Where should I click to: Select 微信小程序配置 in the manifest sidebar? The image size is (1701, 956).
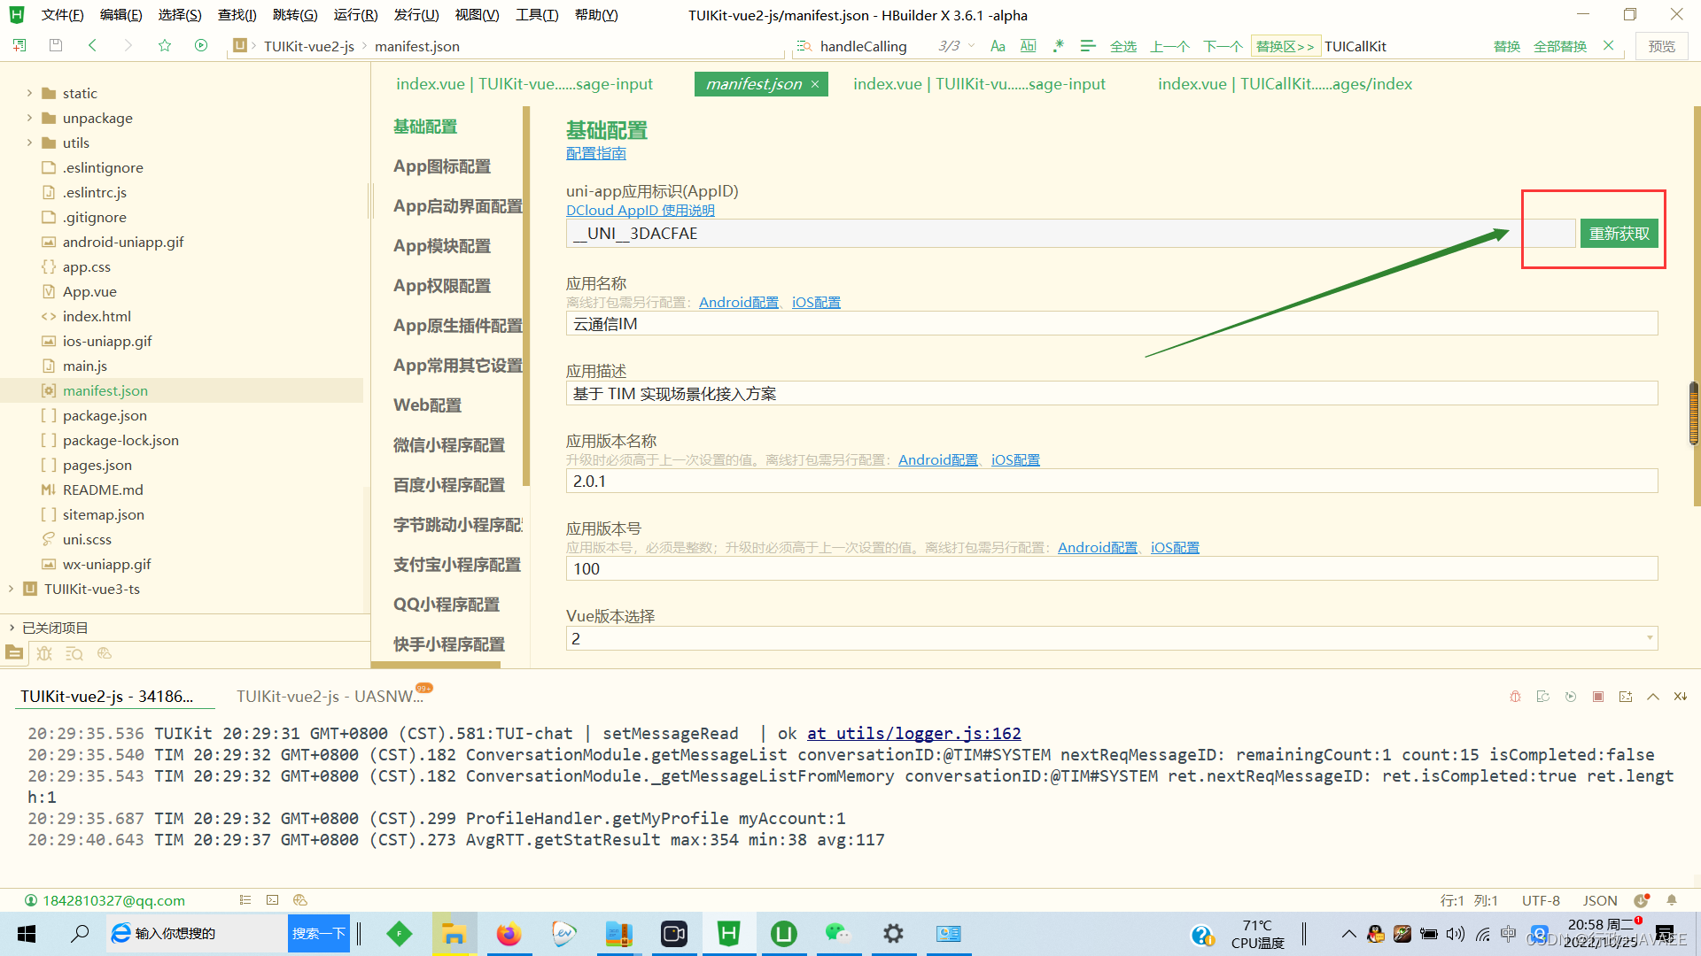click(x=449, y=445)
